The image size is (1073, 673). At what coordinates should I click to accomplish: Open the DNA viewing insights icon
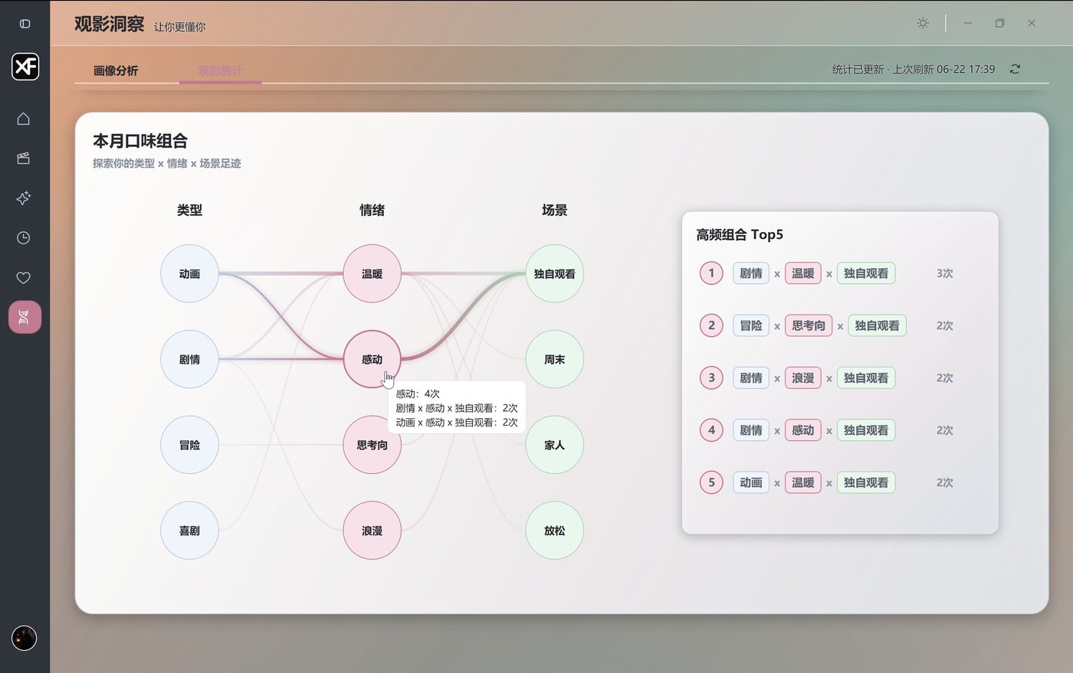click(x=25, y=317)
